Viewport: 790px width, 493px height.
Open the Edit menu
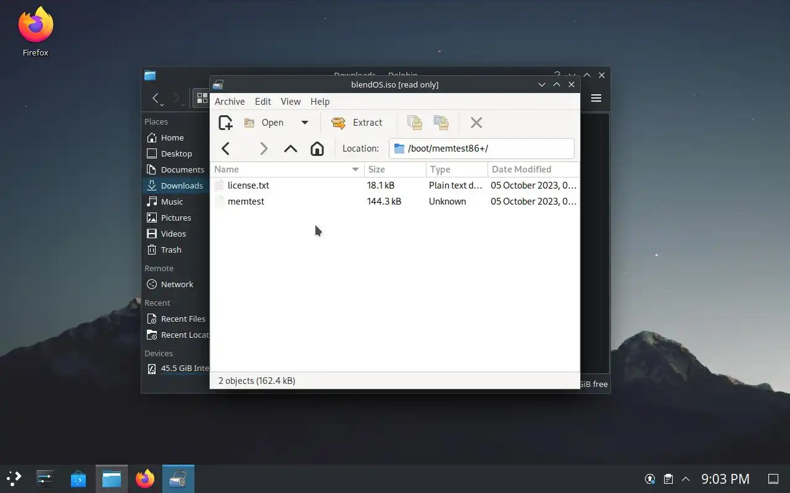click(x=263, y=102)
